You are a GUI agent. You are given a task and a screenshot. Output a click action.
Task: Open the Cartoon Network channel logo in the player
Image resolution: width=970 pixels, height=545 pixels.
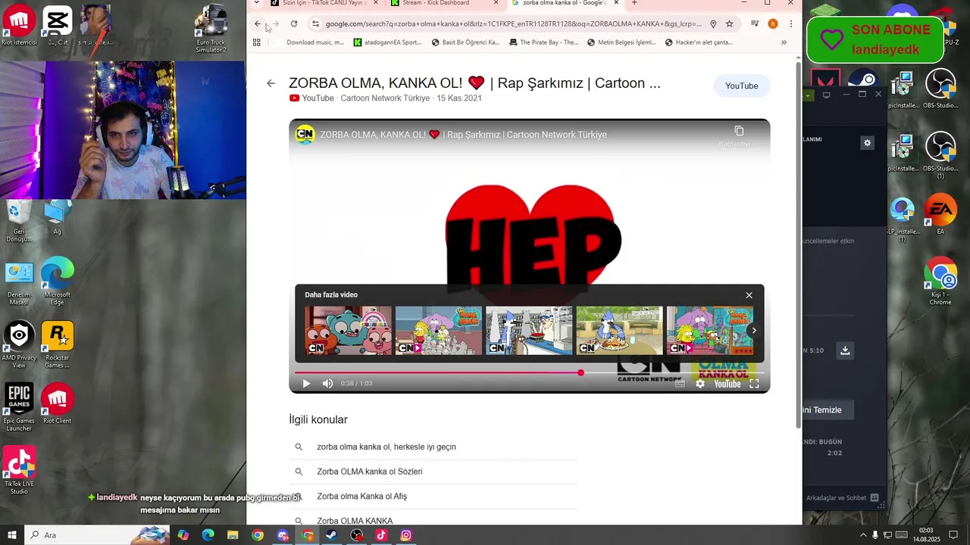[x=305, y=135]
